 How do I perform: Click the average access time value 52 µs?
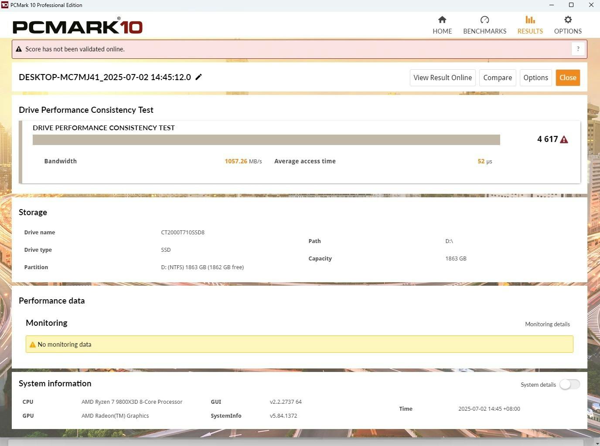click(x=485, y=161)
